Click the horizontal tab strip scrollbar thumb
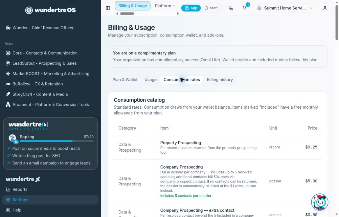 127,14
